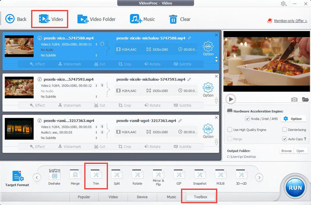Switch to the Popular tab
The image size is (311, 205).
84,197
